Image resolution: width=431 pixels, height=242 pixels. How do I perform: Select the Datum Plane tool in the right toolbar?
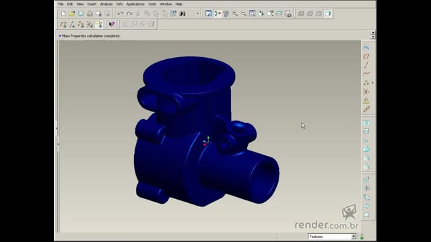[366, 56]
